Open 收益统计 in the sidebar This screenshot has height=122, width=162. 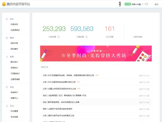[14, 92]
